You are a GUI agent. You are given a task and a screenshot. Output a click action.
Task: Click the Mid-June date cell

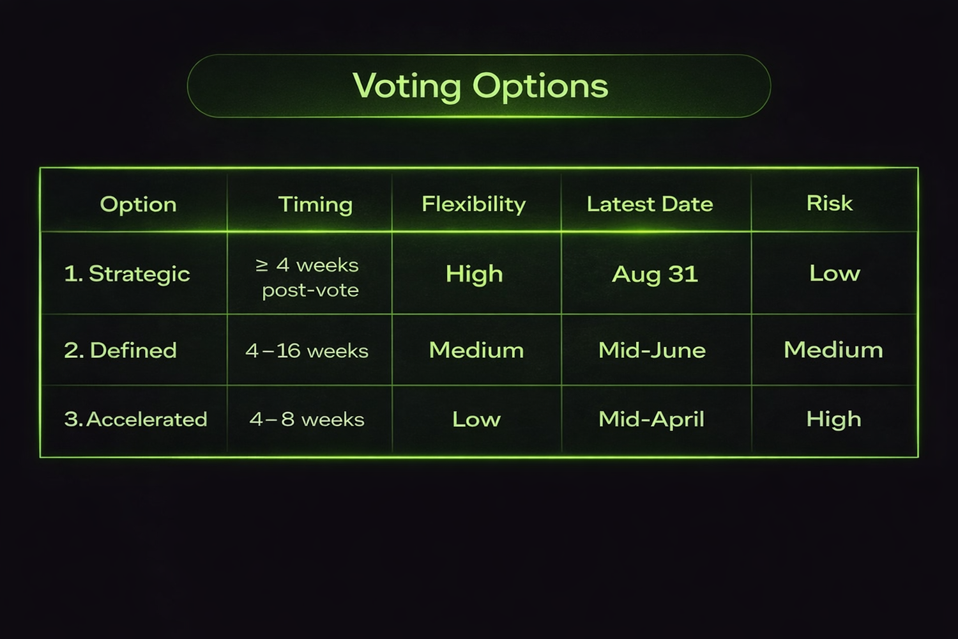(x=652, y=350)
